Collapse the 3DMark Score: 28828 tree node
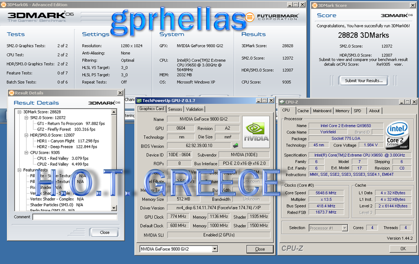Screen dimensions: 419x264 [x=19, y=112]
